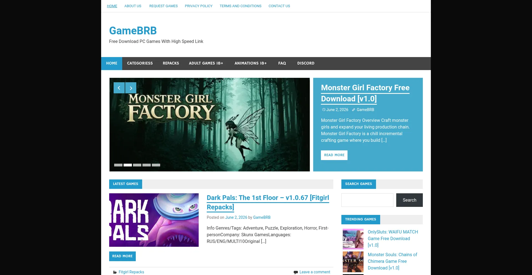The width and height of the screenshot is (532, 275).
Task: Click READ MORE in featured slider
Action: [x=334, y=155]
